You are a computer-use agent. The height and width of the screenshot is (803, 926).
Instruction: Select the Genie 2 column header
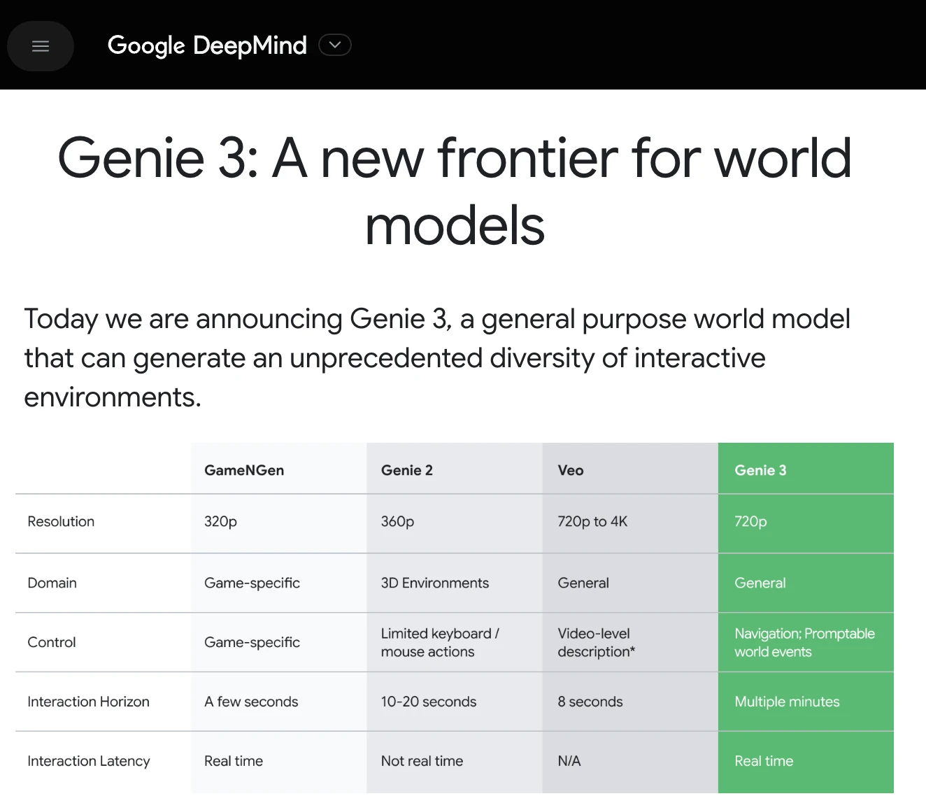pos(407,470)
